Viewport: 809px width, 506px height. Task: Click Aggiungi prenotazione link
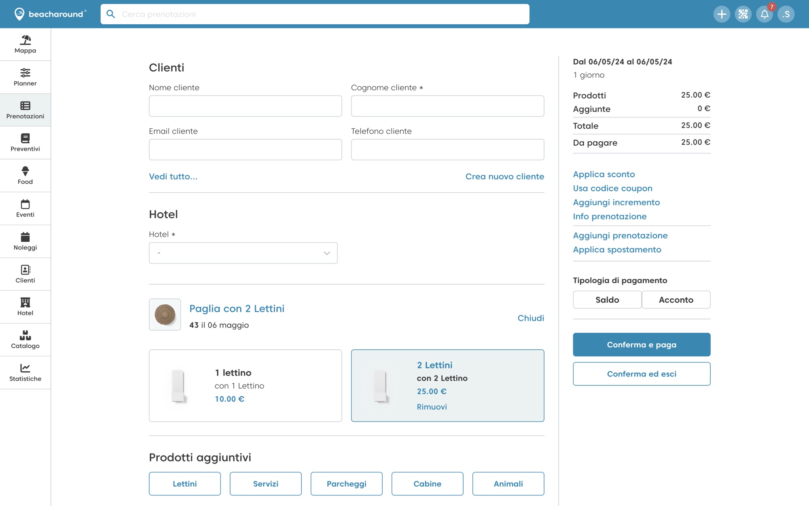point(621,236)
